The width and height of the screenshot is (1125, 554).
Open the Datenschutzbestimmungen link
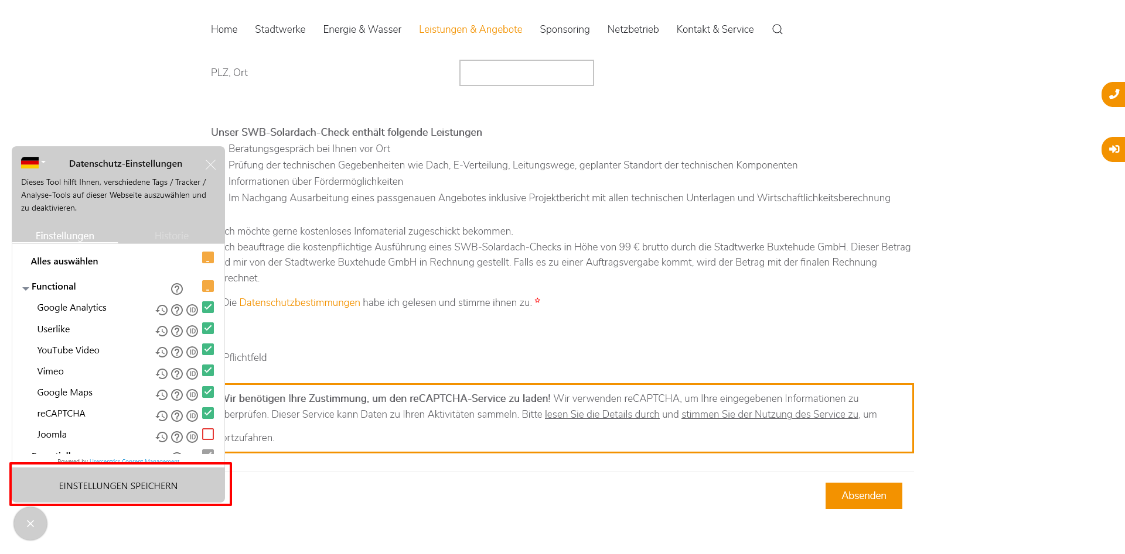[299, 302]
